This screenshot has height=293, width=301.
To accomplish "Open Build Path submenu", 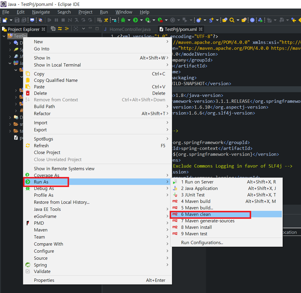I will [x=97, y=107].
